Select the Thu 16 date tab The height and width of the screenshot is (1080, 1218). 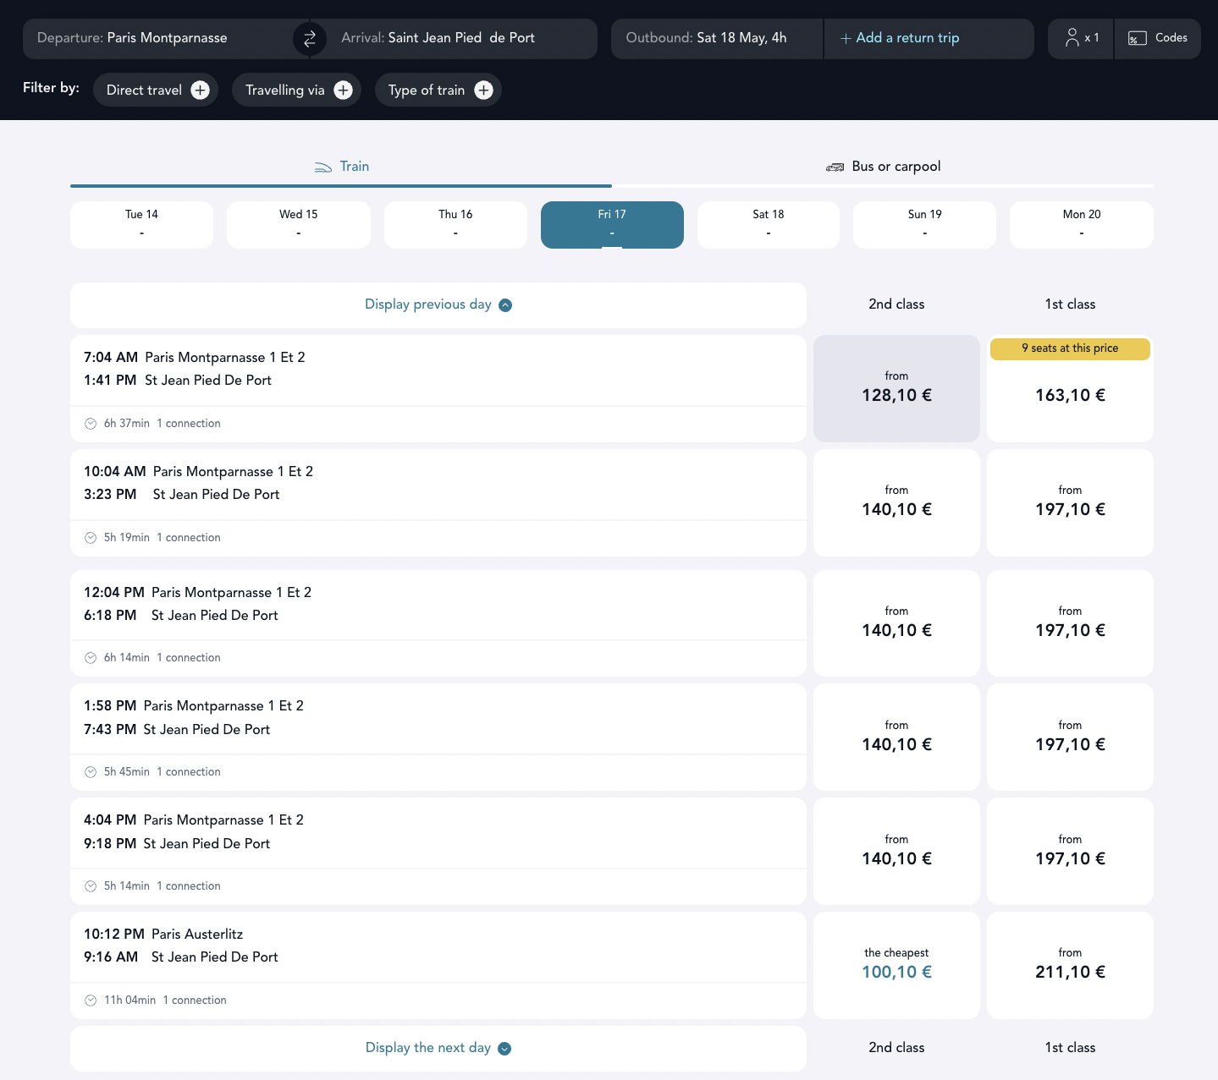[455, 225]
